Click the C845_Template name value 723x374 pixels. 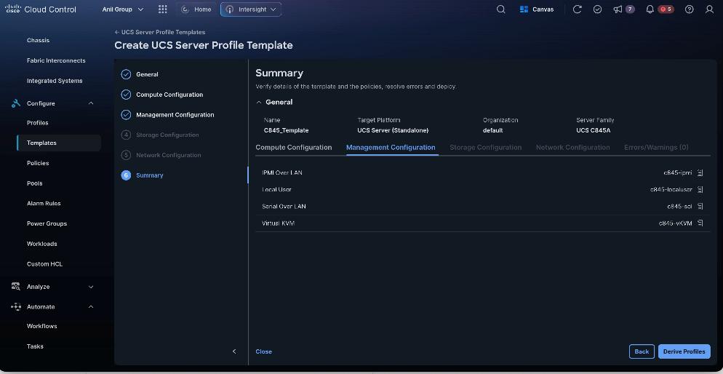coord(287,130)
